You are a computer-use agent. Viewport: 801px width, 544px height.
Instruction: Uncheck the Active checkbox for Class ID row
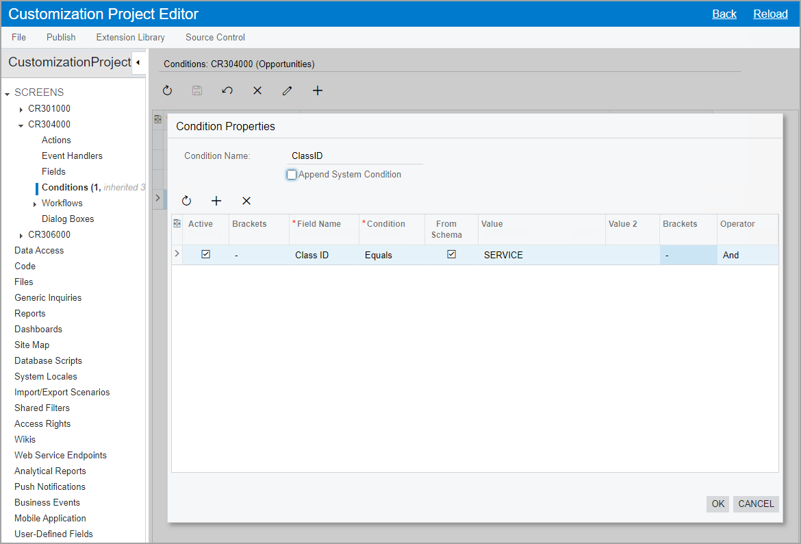(205, 254)
